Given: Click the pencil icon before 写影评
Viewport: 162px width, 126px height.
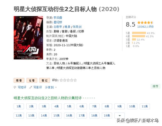Looking at the screenshot, I should (x=31, y=87).
